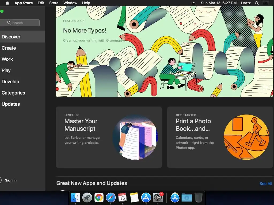The height and width of the screenshot is (205, 274).
Task: Click the Master Your Manuscript headline
Action: tap(81, 125)
